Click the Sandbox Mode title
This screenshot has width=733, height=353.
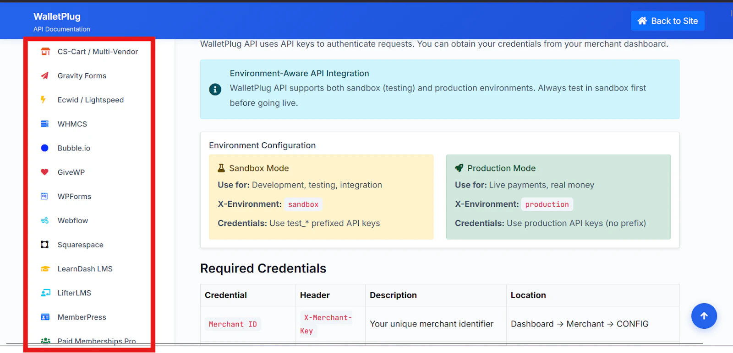(259, 168)
